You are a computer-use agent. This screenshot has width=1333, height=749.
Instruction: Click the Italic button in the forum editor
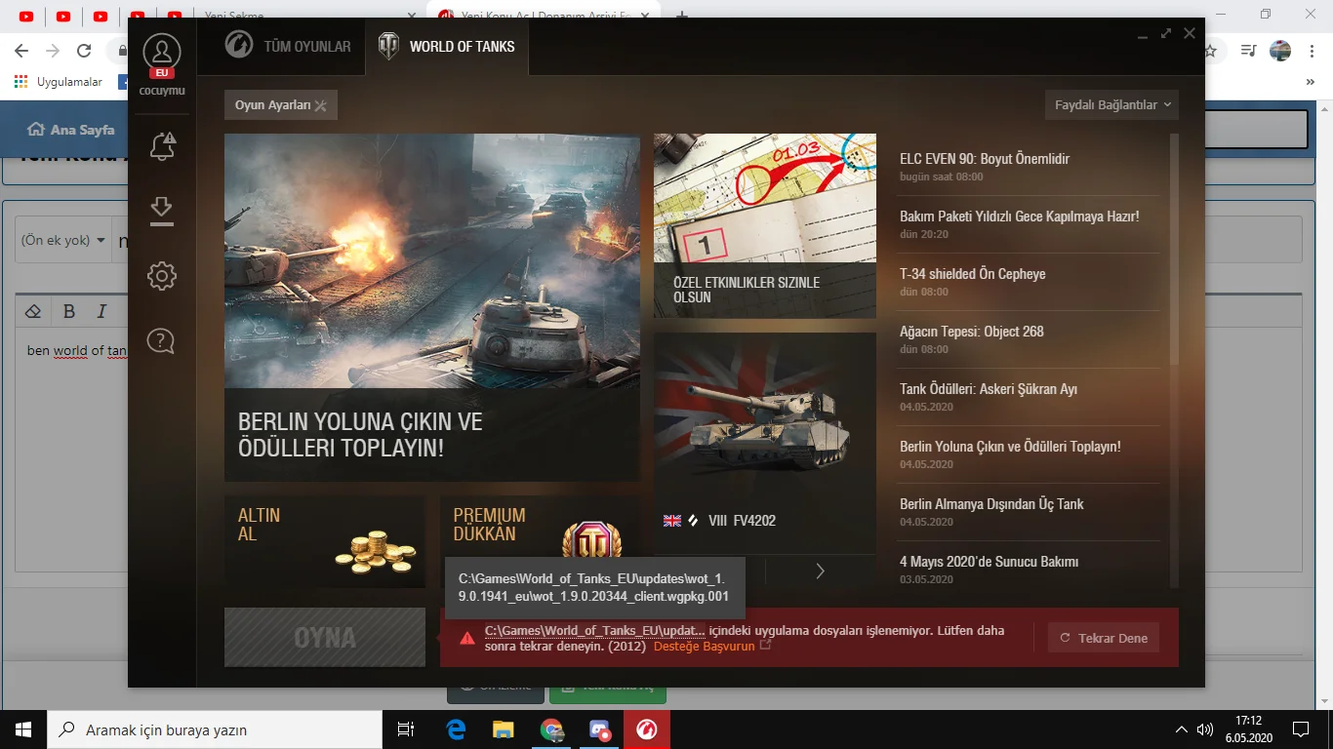(101, 312)
